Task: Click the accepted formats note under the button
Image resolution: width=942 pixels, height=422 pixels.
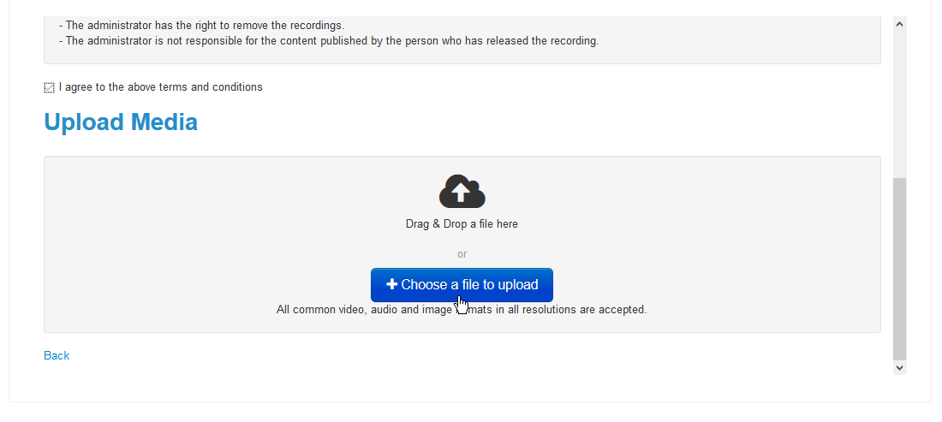Action: 462,310
